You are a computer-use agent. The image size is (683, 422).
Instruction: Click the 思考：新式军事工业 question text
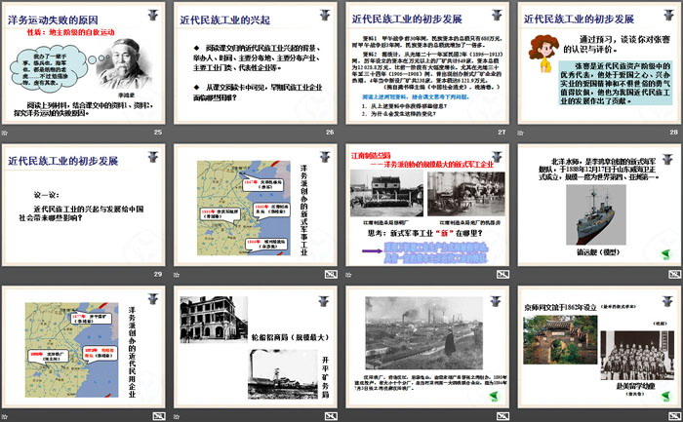424,233
